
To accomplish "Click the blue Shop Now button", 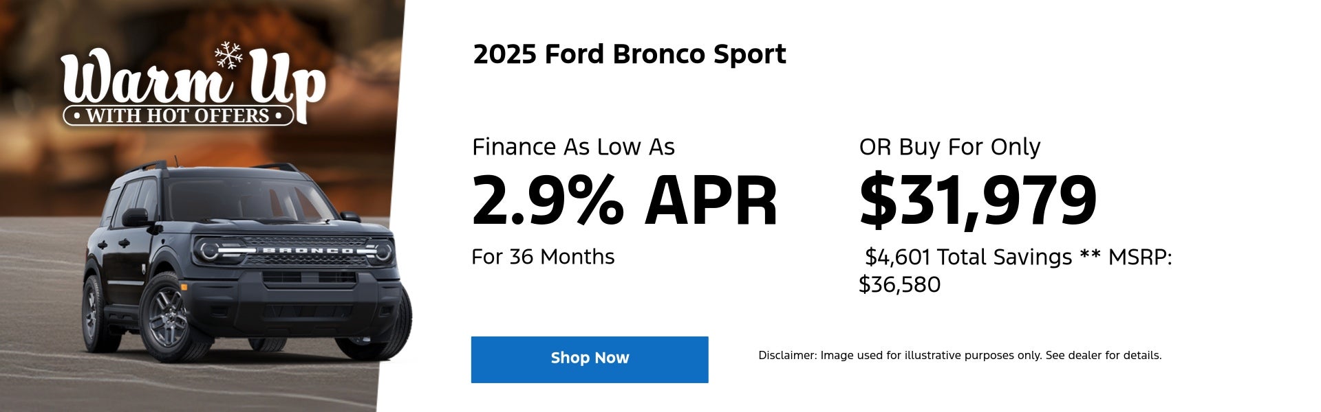I will [590, 359].
